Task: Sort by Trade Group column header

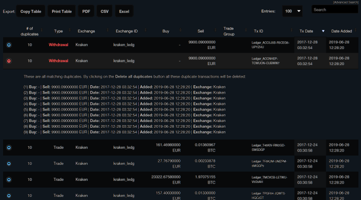Action: (x=229, y=31)
